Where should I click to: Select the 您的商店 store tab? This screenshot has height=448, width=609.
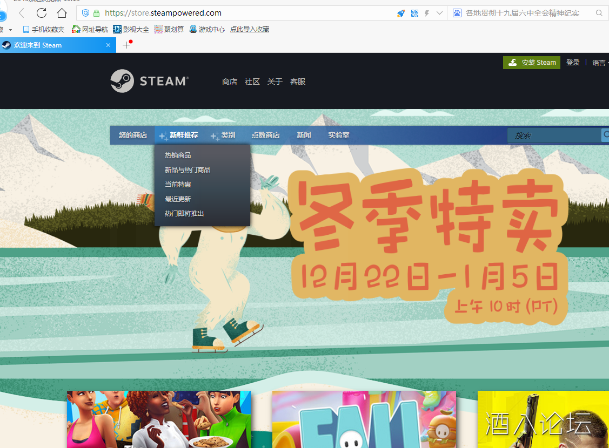133,135
